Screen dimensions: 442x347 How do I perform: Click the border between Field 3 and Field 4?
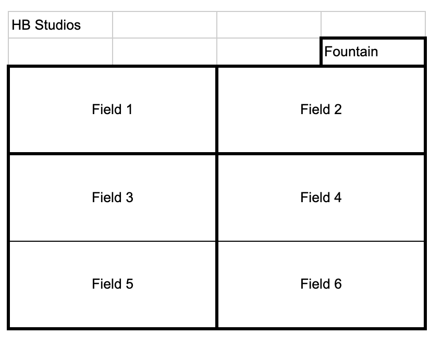(217, 197)
